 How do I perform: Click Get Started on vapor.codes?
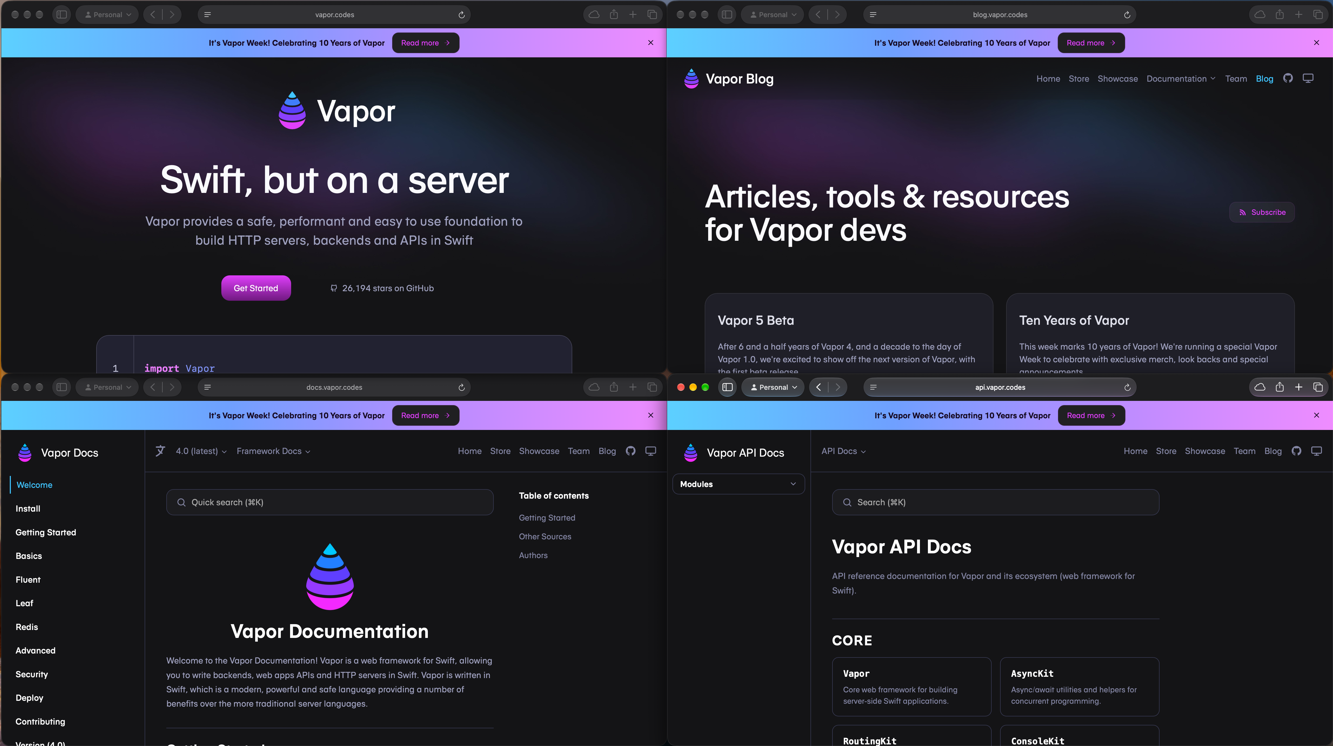(x=256, y=288)
